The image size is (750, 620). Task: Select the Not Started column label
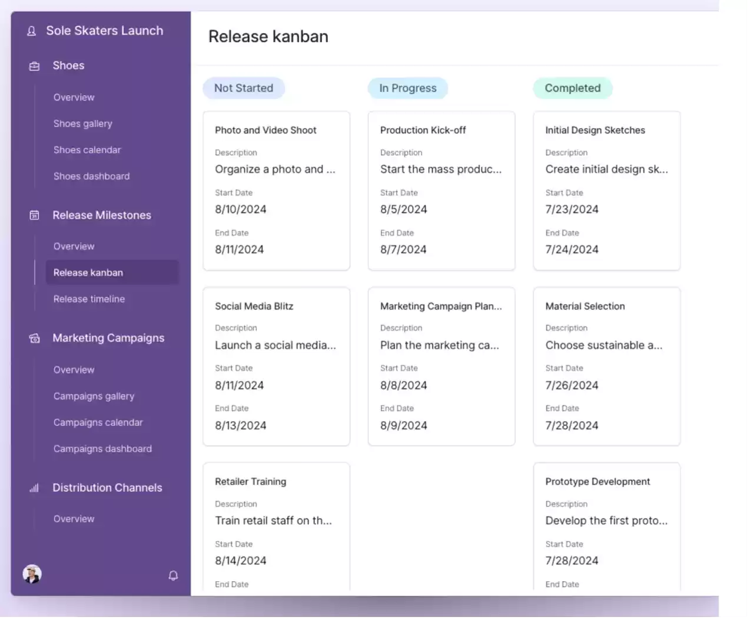coord(244,88)
